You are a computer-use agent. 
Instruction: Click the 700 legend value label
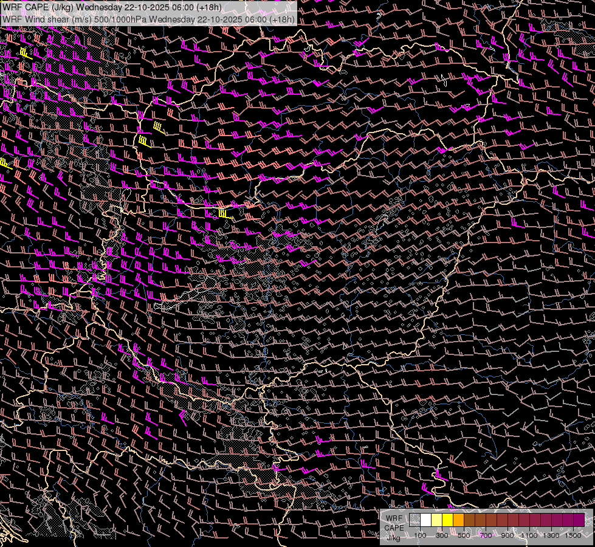pyautogui.click(x=486, y=535)
